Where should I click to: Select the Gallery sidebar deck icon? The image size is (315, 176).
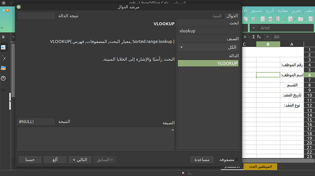pyautogui.click(x=3, y=68)
